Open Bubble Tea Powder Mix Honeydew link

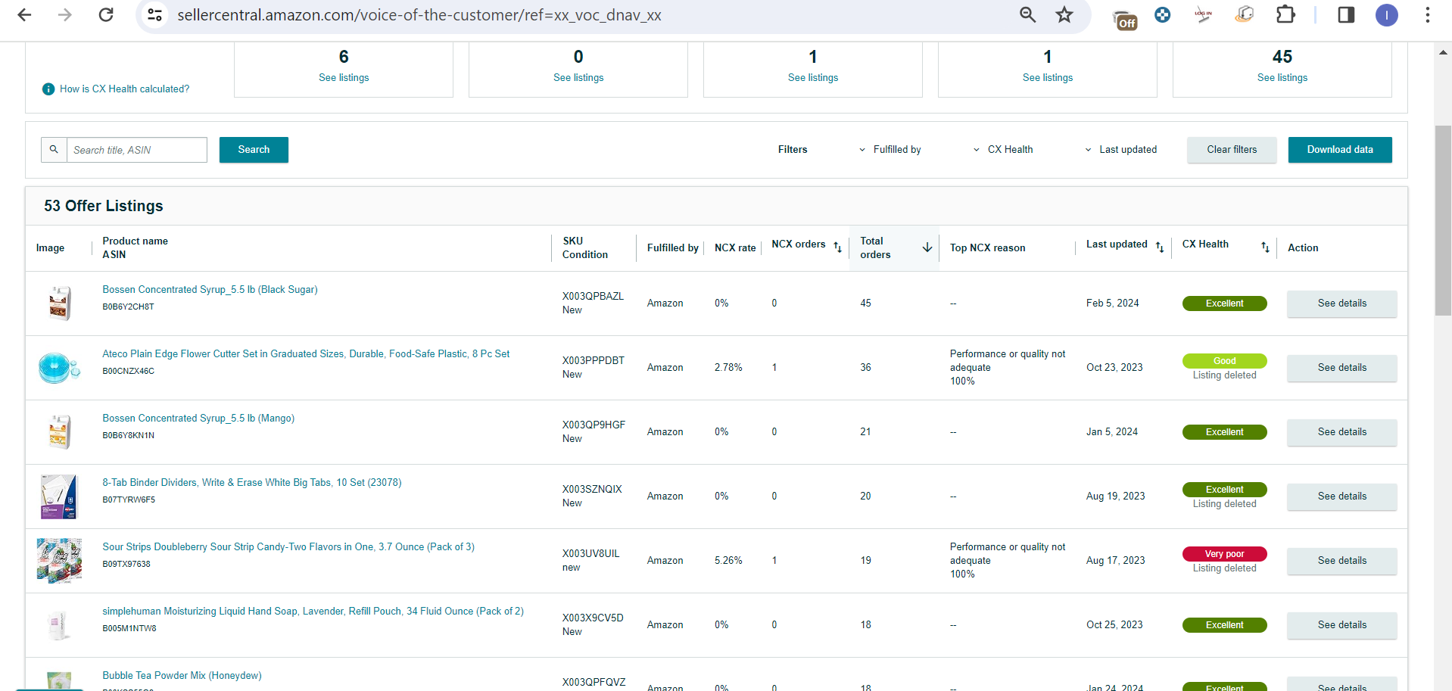tap(182, 676)
